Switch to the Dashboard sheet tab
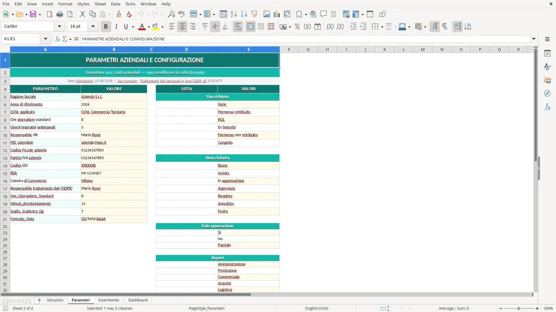Screen dimensions: 556x312 [x=138, y=300]
